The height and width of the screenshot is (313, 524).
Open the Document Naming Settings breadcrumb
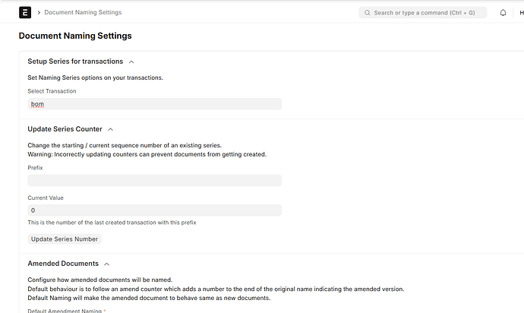tap(83, 13)
